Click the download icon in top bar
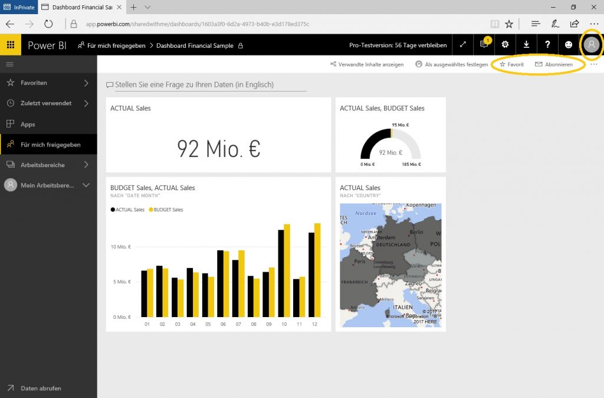This screenshot has height=398, width=604. click(x=526, y=44)
